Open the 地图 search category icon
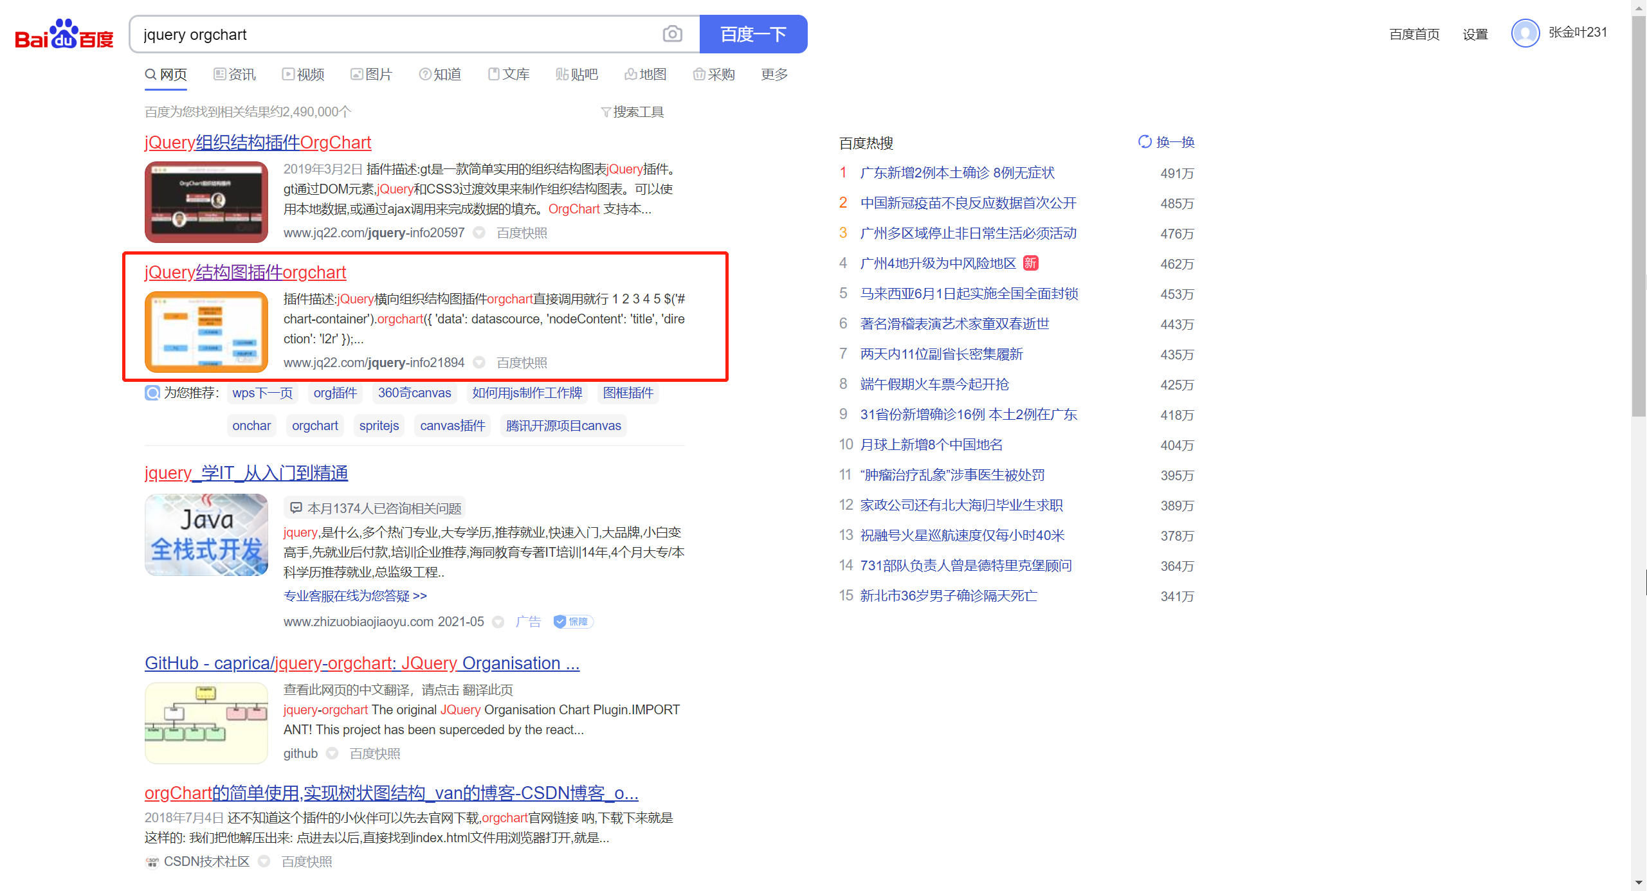 point(631,74)
